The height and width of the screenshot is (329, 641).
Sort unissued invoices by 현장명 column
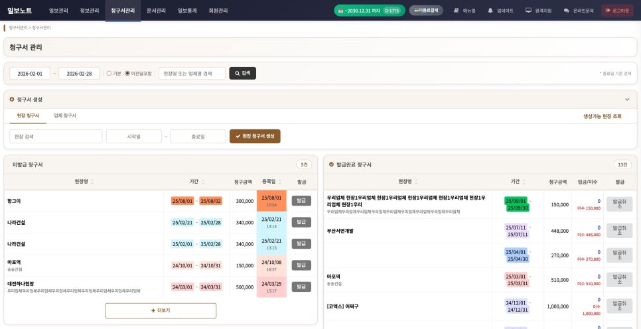[92, 182]
